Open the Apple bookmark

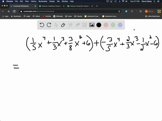tap(27, 16)
